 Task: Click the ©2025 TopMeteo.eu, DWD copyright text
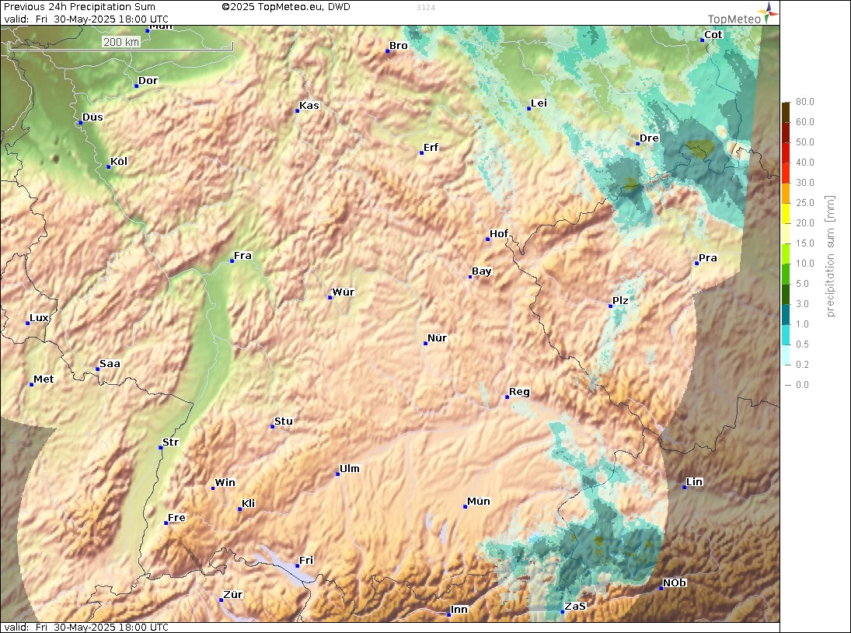(x=286, y=6)
